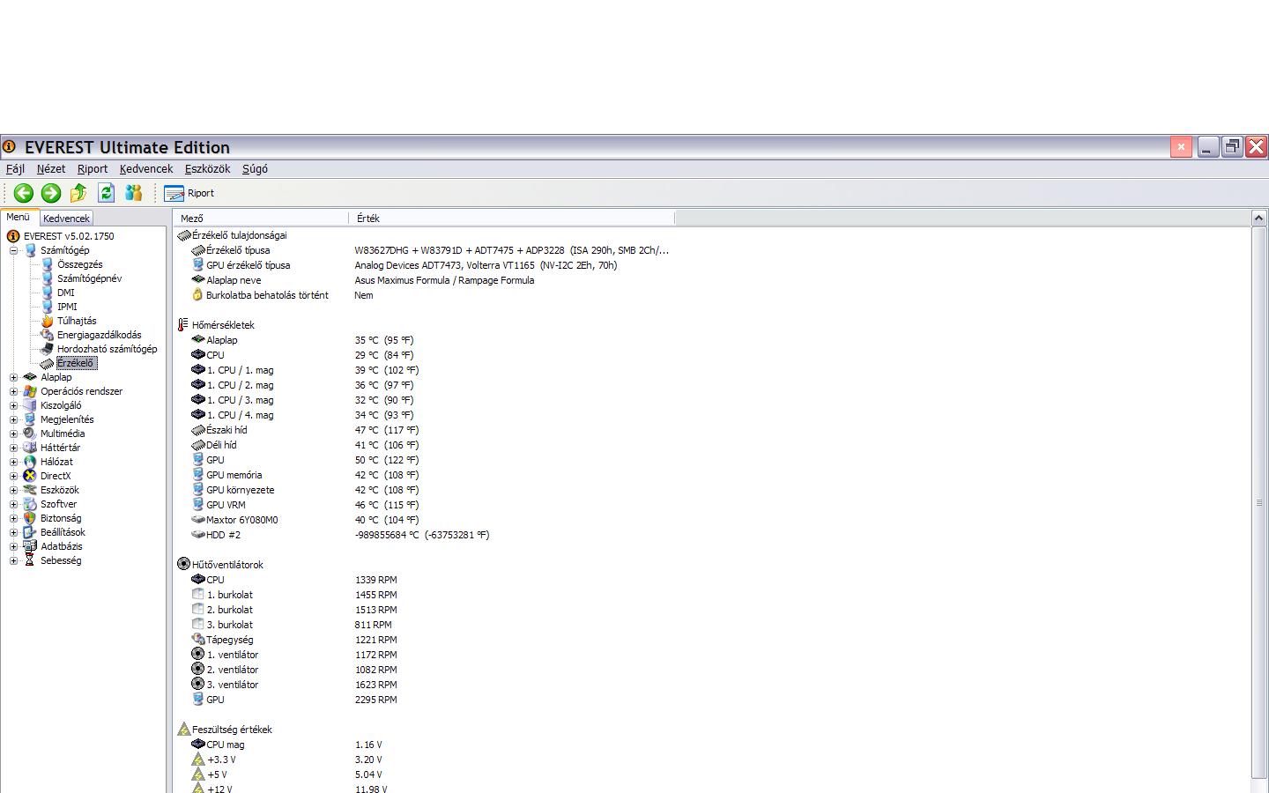Expand the Háttértár tree node
1269x793 pixels.
point(13,448)
